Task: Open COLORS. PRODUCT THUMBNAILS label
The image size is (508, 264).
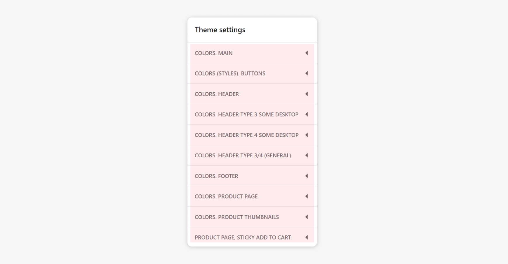Action: point(237,217)
